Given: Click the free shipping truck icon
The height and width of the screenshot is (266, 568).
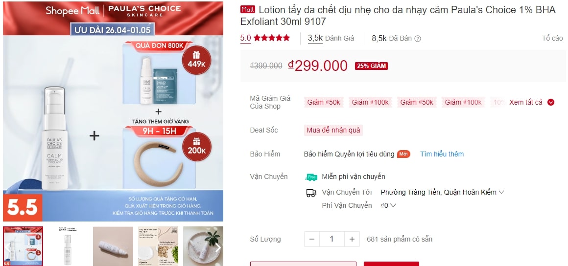Looking at the screenshot, I should click(x=311, y=177).
